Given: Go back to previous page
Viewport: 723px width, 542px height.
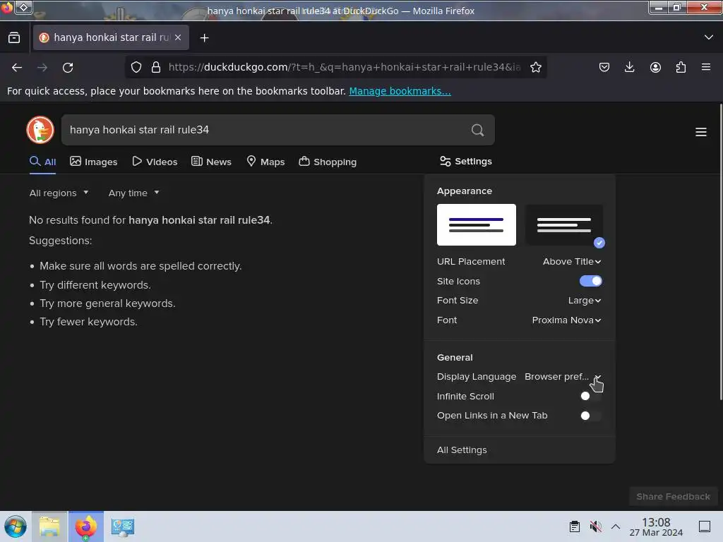Looking at the screenshot, I should [17, 68].
